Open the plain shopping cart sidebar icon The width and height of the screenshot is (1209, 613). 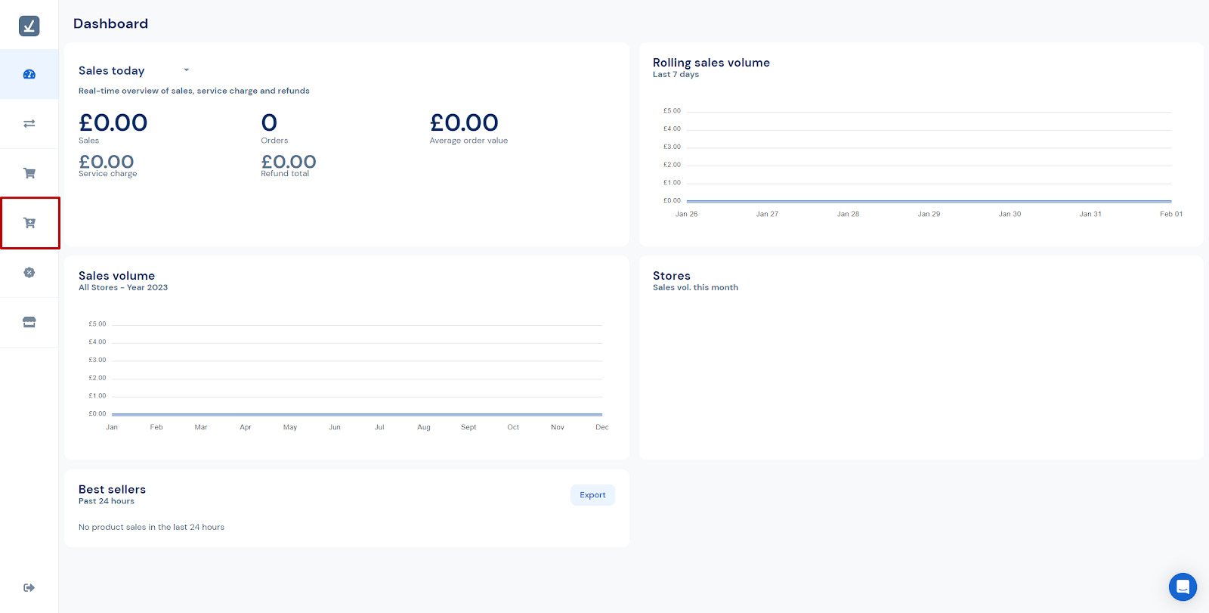pos(29,173)
